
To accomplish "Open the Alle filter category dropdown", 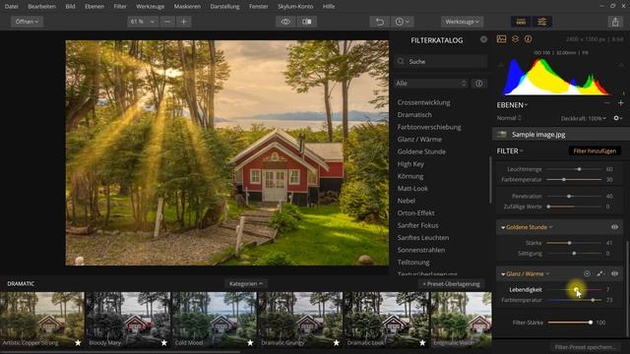I will click(x=431, y=84).
